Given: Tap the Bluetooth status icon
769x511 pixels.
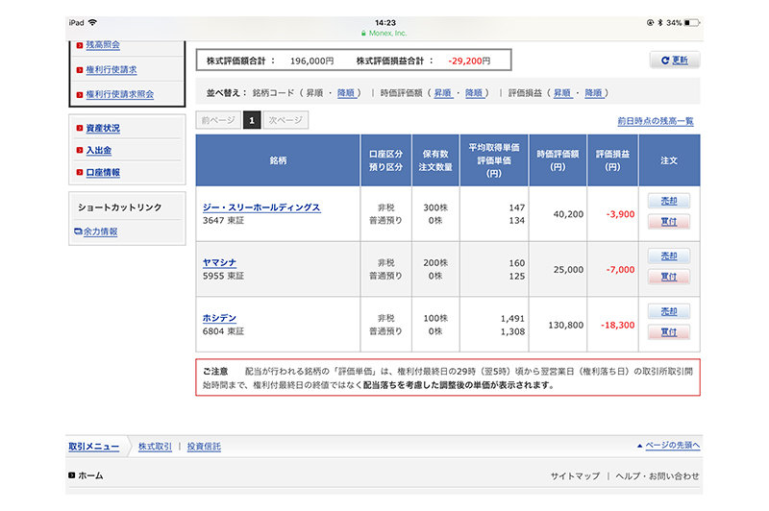Looking at the screenshot, I should 660,22.
